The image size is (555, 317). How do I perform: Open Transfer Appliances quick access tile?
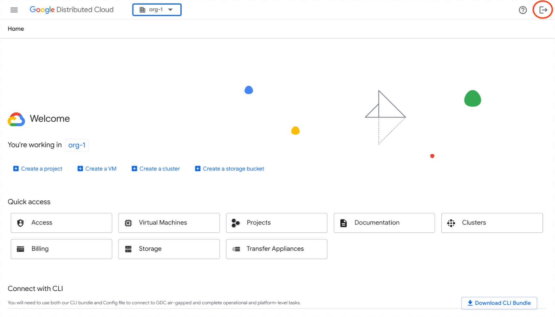point(276,249)
